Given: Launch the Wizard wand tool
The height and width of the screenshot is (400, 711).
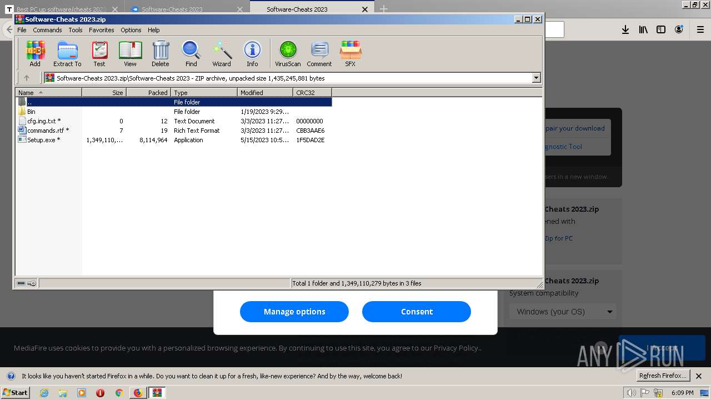Looking at the screenshot, I should coord(222,54).
